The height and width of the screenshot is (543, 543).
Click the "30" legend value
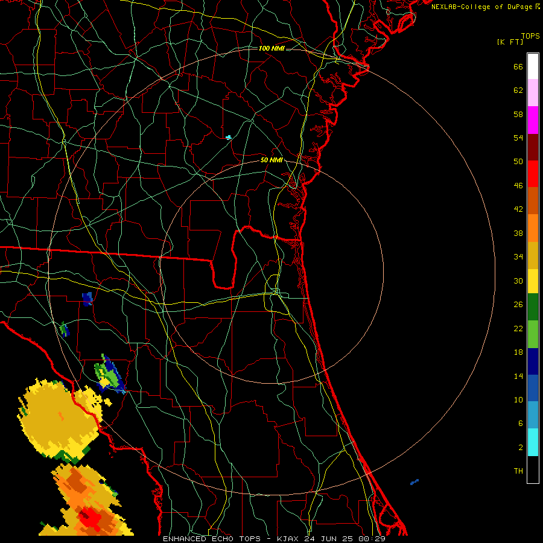coord(518,281)
